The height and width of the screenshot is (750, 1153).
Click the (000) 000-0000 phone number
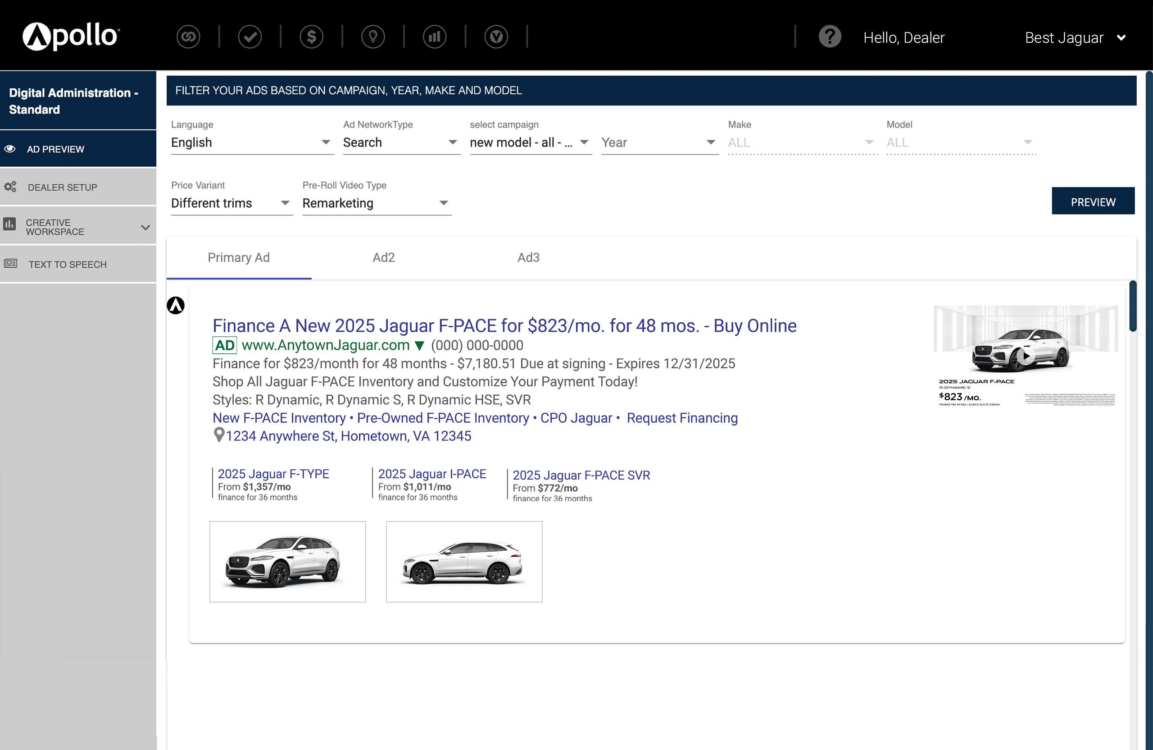coord(477,345)
